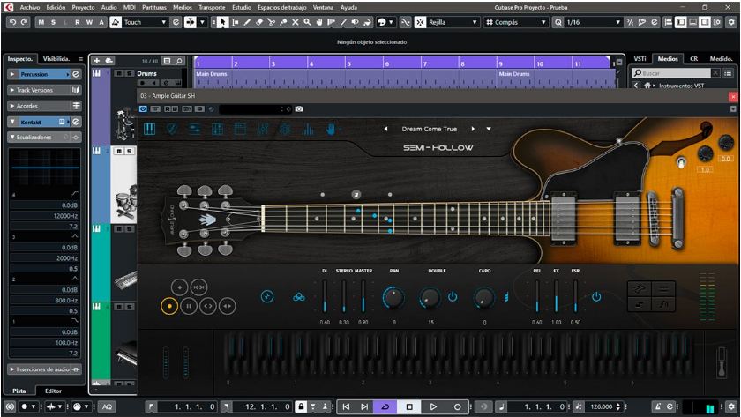Bypass the plugin with blue power button
Viewport: 741px width, 417px height.
[143, 109]
